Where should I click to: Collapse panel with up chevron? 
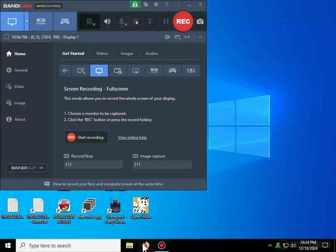pyautogui.click(x=200, y=37)
